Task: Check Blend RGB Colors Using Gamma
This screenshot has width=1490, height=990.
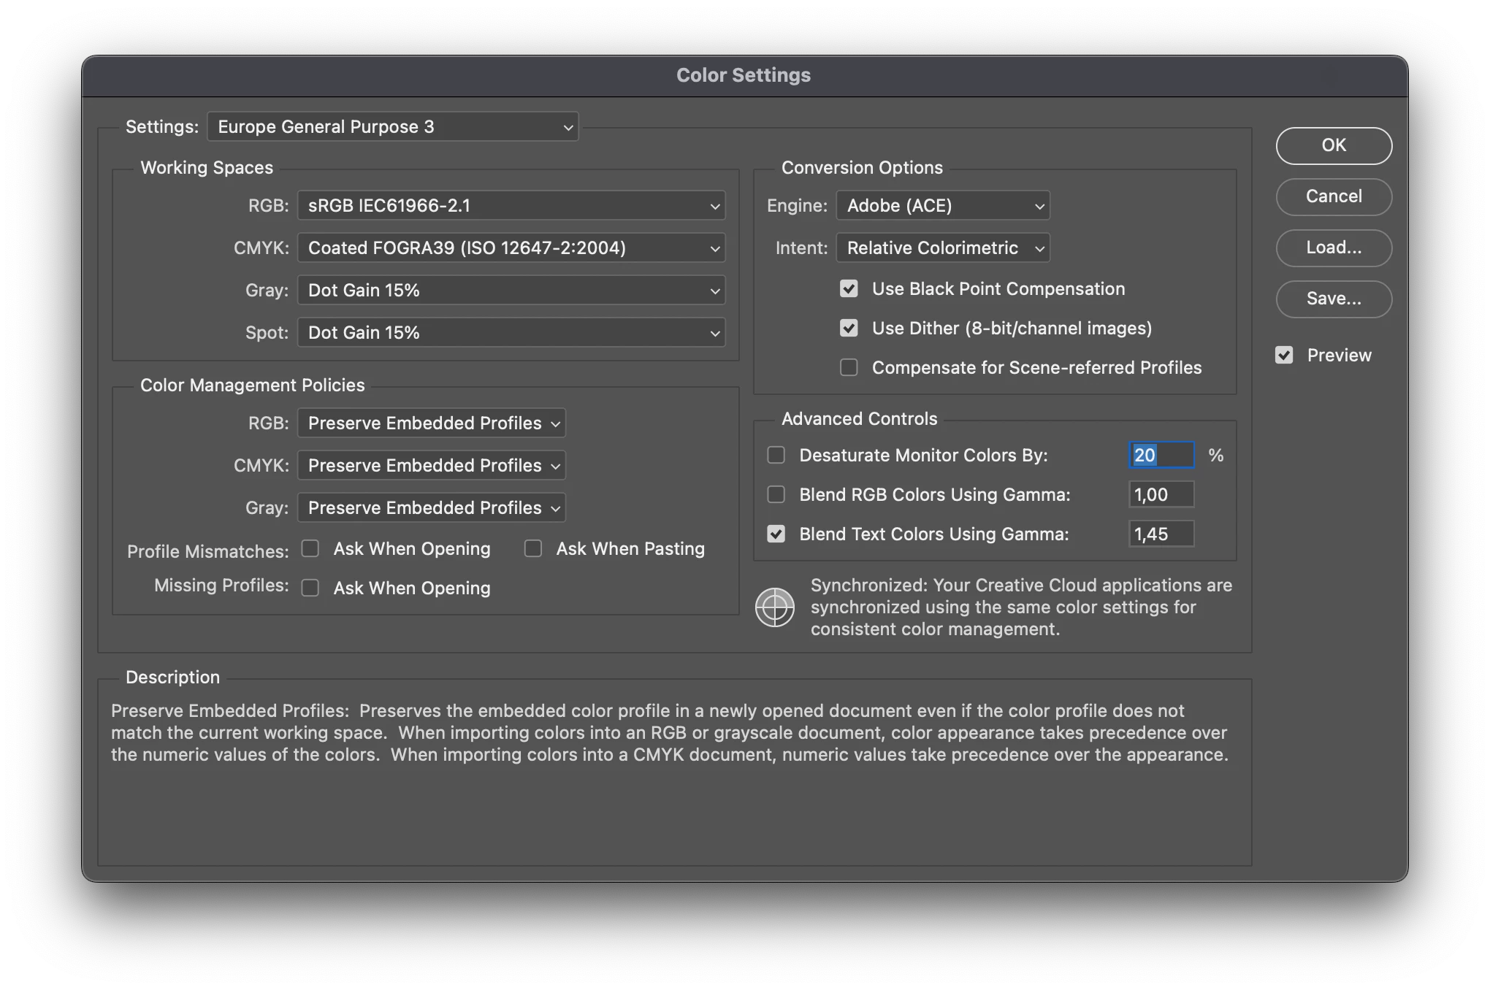Action: [776, 495]
